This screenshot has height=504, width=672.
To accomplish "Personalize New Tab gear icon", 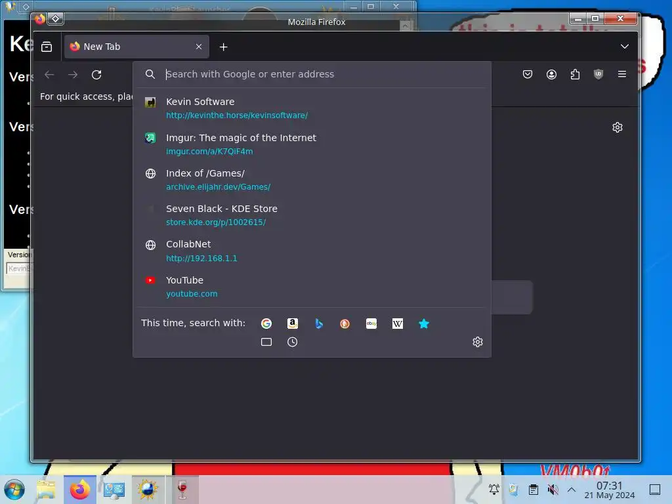I will (617, 127).
